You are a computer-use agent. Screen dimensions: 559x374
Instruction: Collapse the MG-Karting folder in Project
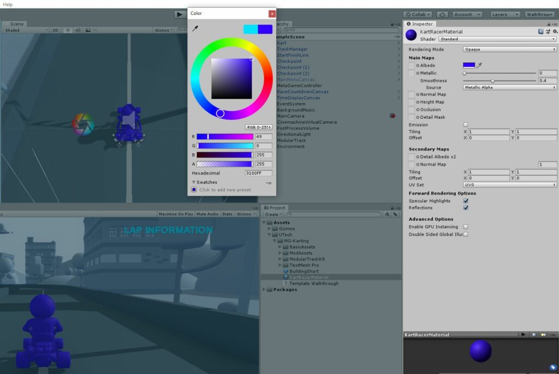(x=275, y=240)
